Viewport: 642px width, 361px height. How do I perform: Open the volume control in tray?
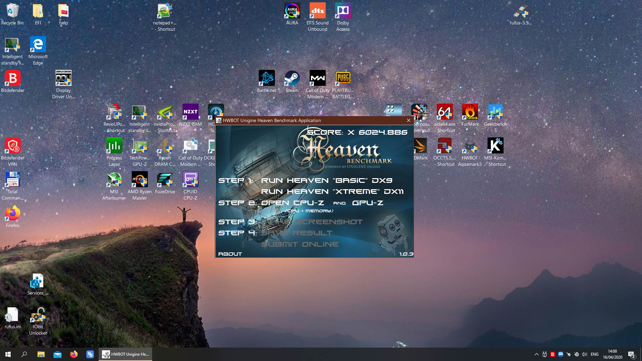coord(584,354)
